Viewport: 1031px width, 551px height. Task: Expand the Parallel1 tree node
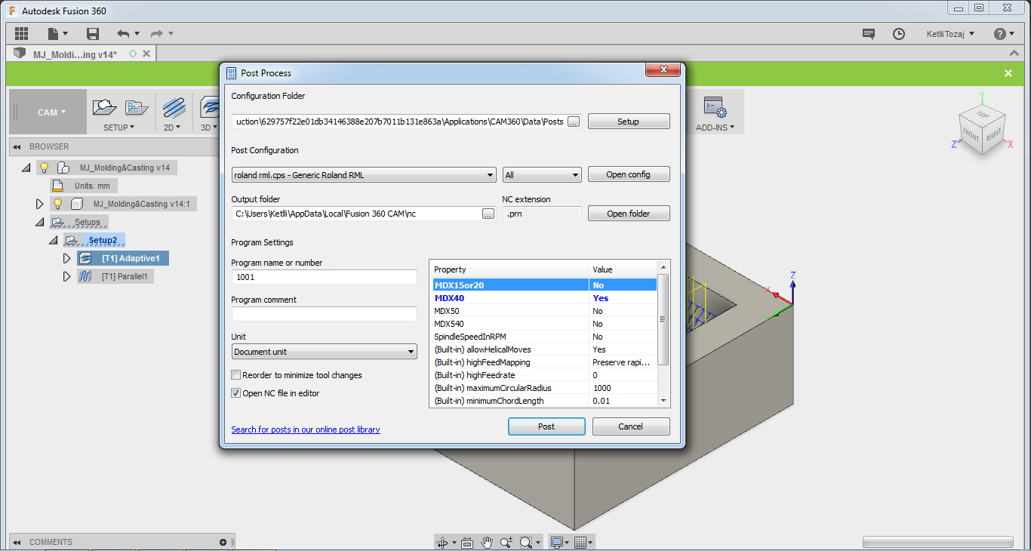67,276
